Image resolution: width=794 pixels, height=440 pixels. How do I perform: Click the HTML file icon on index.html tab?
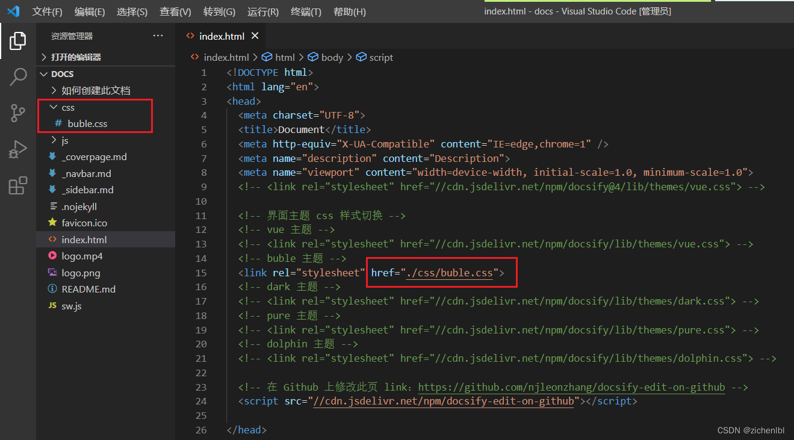[x=190, y=36]
